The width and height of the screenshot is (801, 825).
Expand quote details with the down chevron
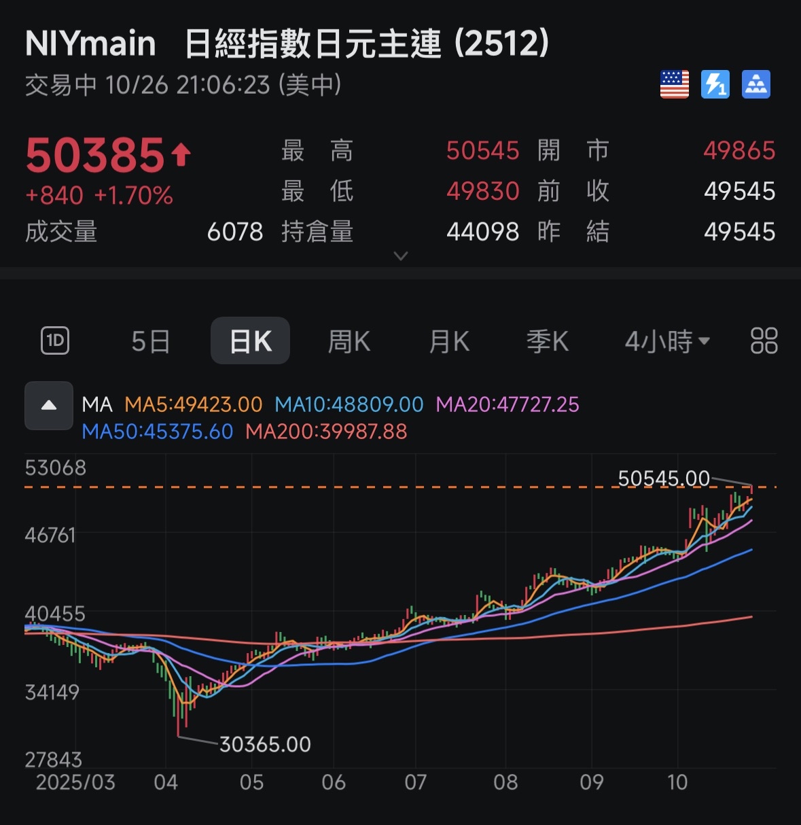tap(401, 256)
